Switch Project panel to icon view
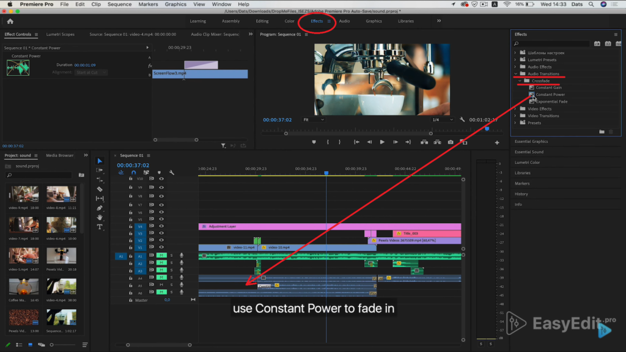626x352 pixels. point(31,345)
